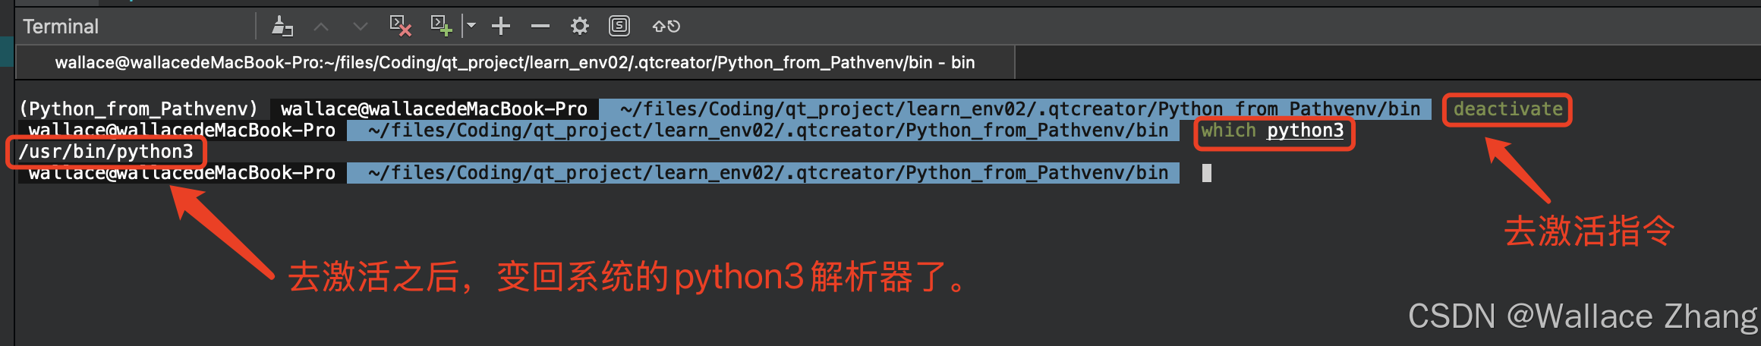This screenshot has height=346, width=1761.
Task: Select the wallace@wallacedeMacBook-Pro bin terminal tab
Action: pyautogui.click(x=515, y=62)
